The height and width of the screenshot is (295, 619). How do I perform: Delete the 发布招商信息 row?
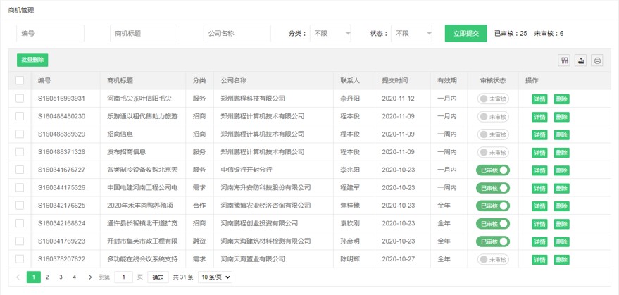561,153
